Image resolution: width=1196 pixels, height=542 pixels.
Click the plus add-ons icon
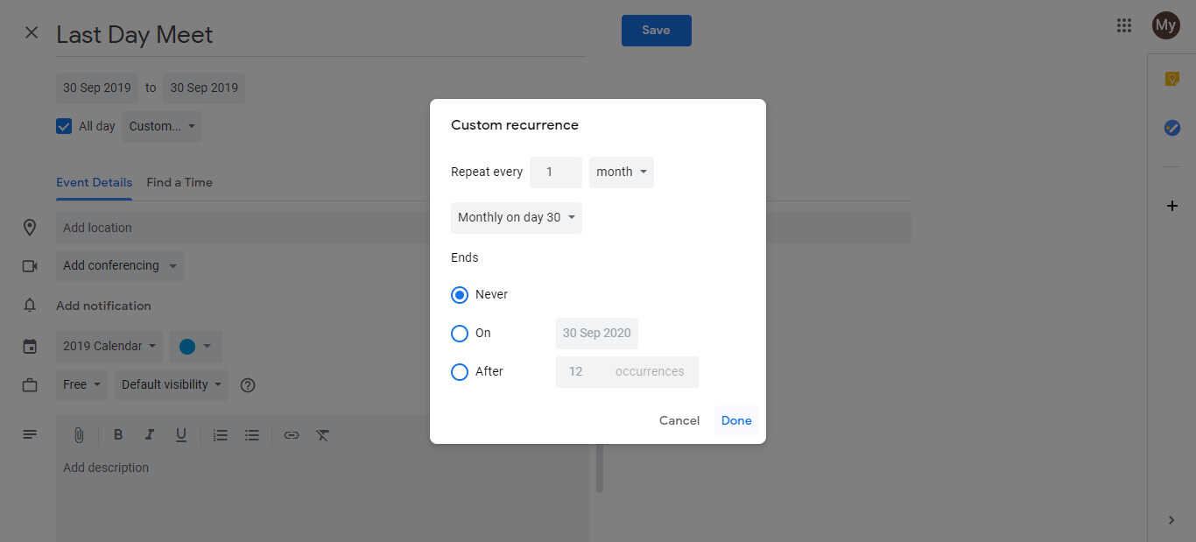tap(1171, 206)
